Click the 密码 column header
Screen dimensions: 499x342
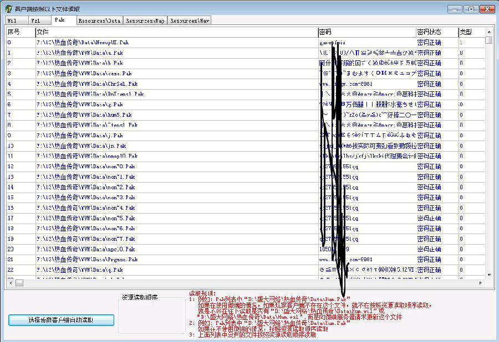point(367,32)
